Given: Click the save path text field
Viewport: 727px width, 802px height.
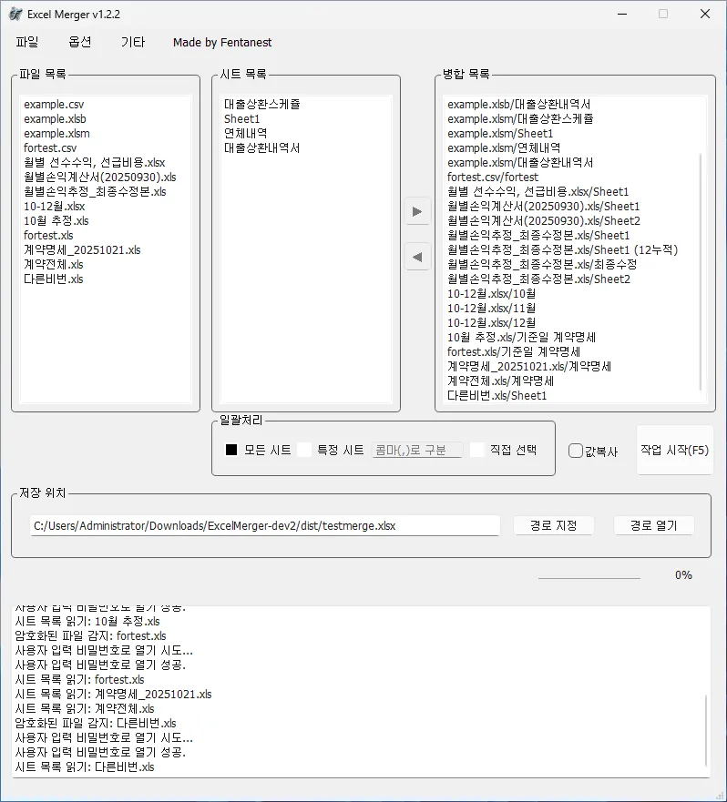Looking at the screenshot, I should tap(265, 525).
